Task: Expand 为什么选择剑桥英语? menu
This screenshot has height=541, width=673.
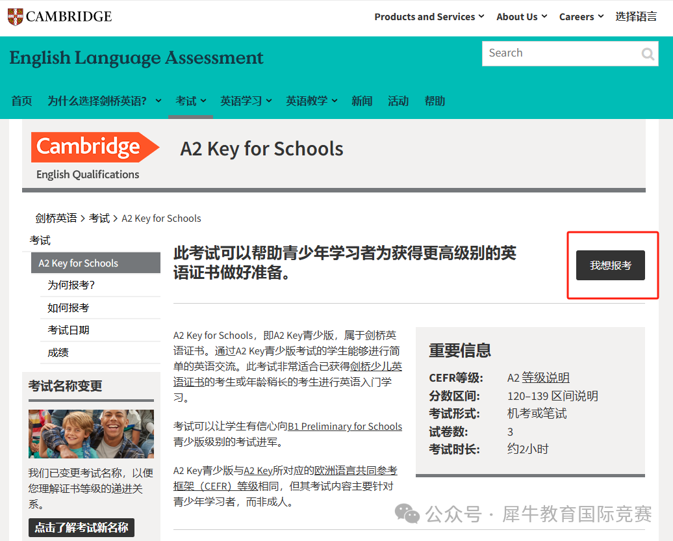Action: coord(105,101)
